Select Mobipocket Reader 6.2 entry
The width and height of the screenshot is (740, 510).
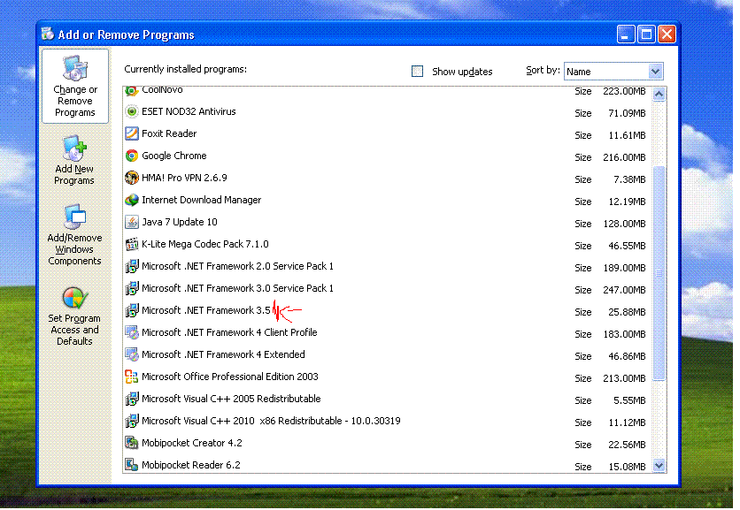pos(387,464)
